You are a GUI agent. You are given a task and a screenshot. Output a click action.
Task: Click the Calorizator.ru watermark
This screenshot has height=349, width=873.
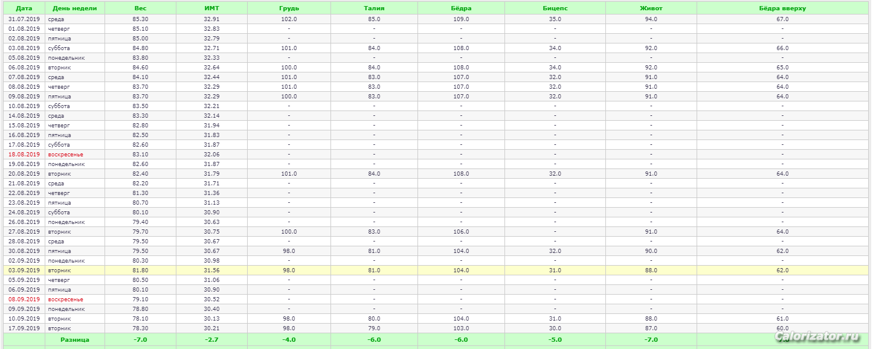coord(816,336)
